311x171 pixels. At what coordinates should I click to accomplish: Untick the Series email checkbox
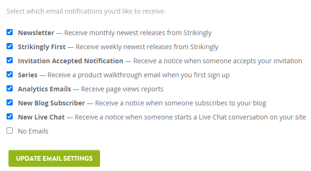coord(9,74)
